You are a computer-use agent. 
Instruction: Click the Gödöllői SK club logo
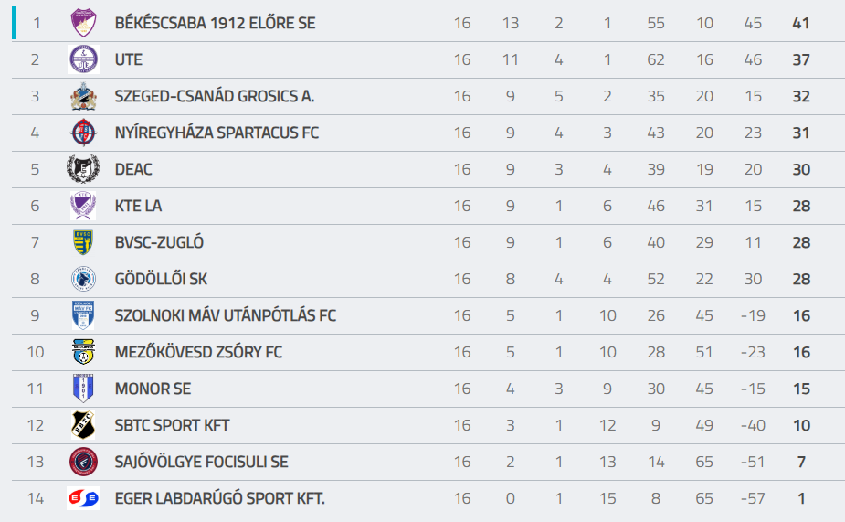(x=83, y=279)
